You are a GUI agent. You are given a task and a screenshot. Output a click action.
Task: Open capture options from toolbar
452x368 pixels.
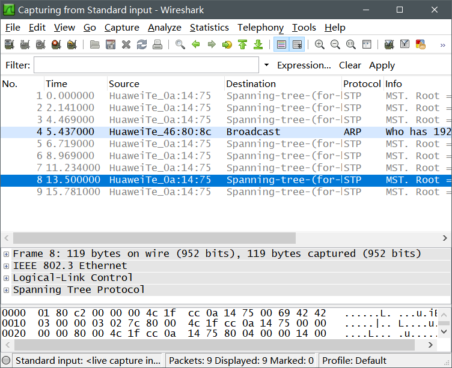click(x=25, y=44)
